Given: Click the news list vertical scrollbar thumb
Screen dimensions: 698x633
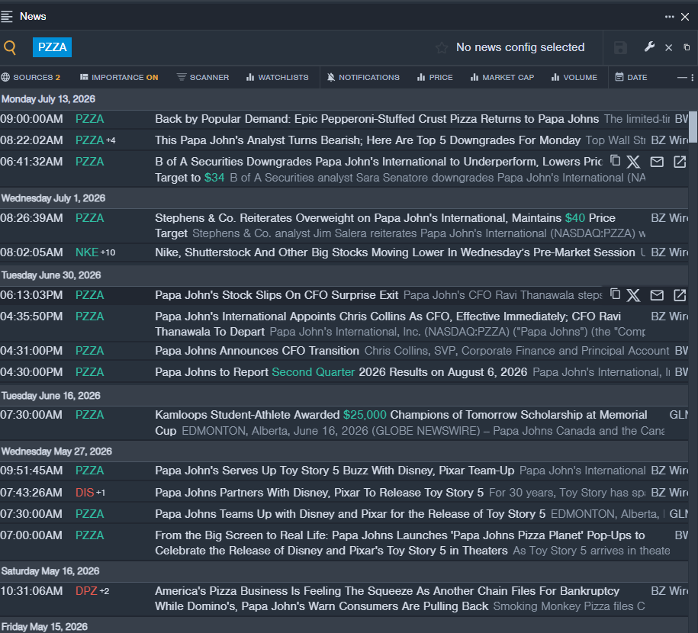Looking at the screenshot, I should [693, 127].
